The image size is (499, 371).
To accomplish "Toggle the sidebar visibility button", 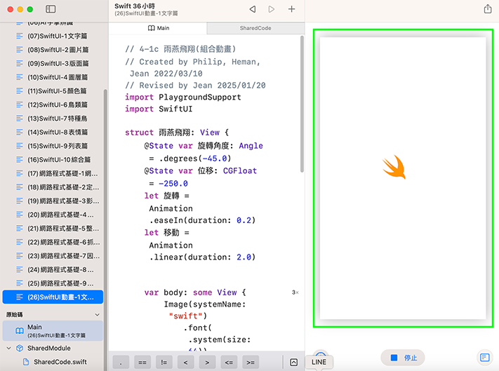I will (x=51, y=9).
